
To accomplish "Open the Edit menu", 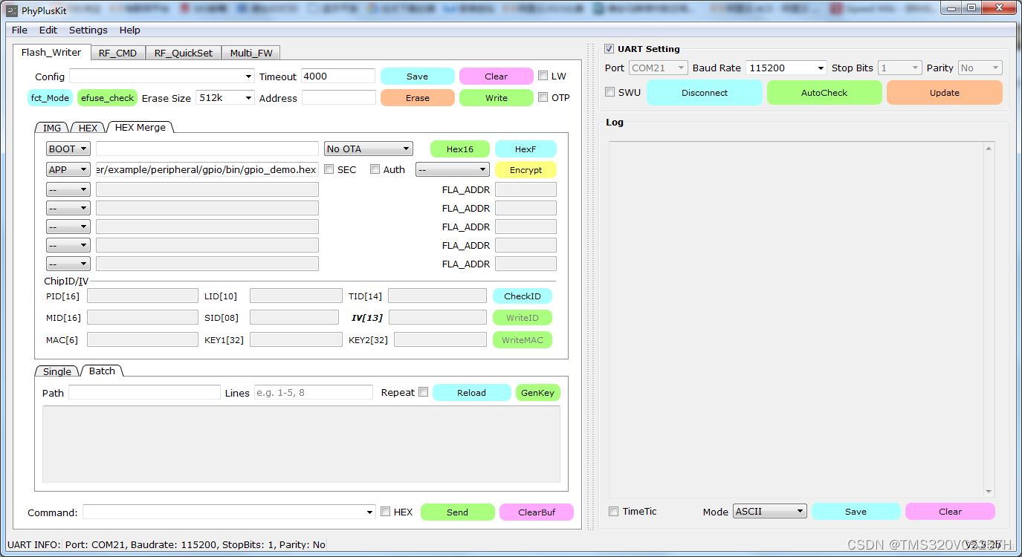I will pos(48,30).
